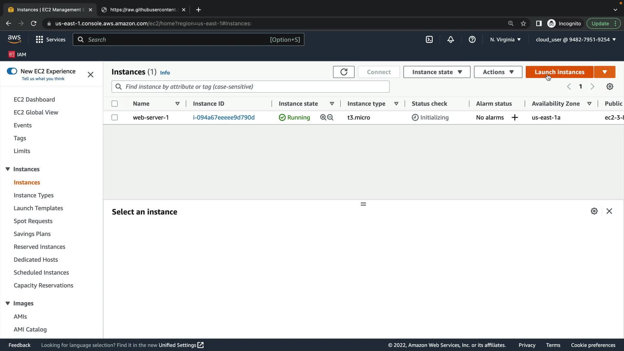The width and height of the screenshot is (624, 351).
Task: Click the help question mark icon
Action: tap(472, 39)
